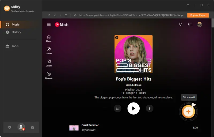
Task: Open the Upgrade page
Action: [49, 76]
